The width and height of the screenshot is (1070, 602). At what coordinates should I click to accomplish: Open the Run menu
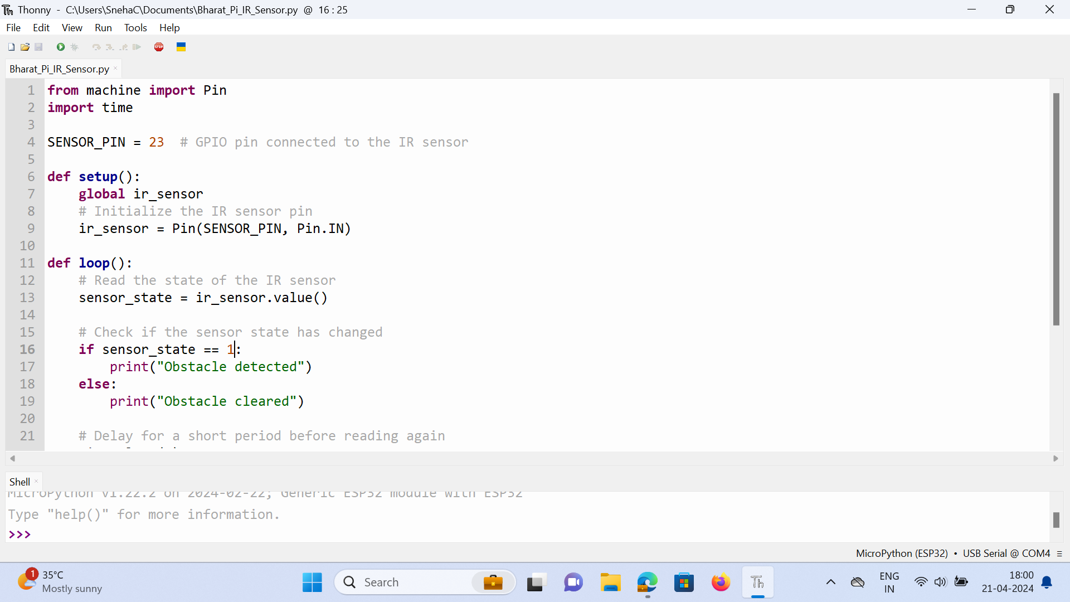pyautogui.click(x=103, y=28)
